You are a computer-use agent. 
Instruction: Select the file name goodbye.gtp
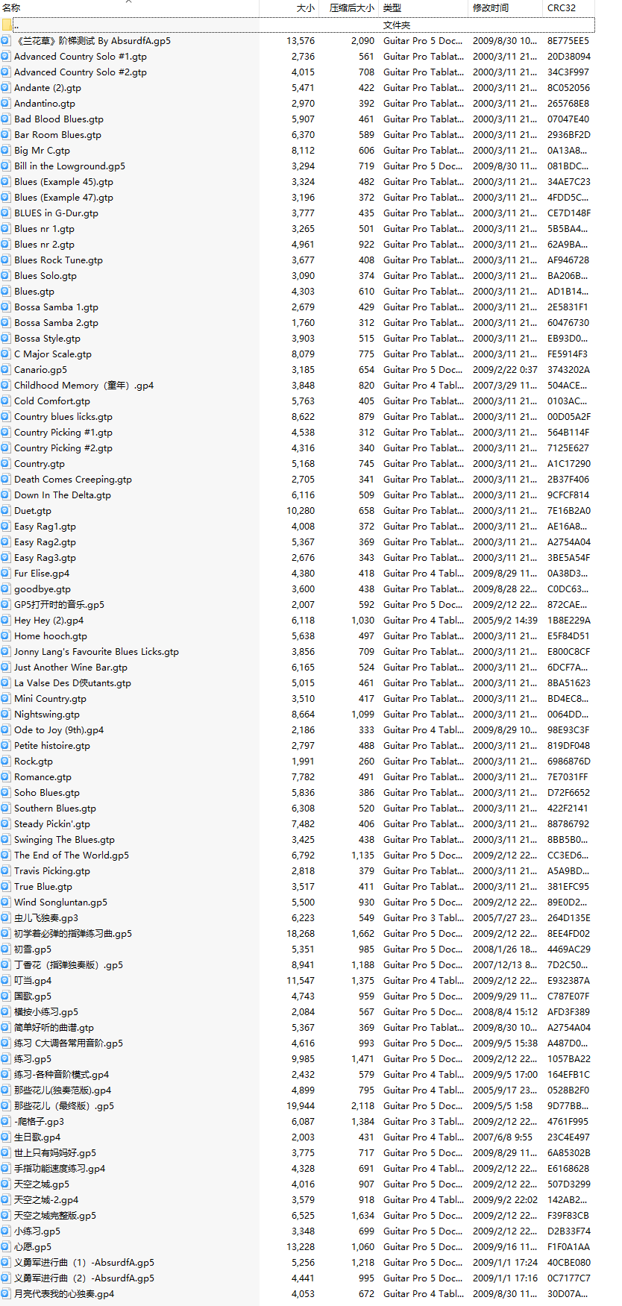pyautogui.click(x=43, y=589)
